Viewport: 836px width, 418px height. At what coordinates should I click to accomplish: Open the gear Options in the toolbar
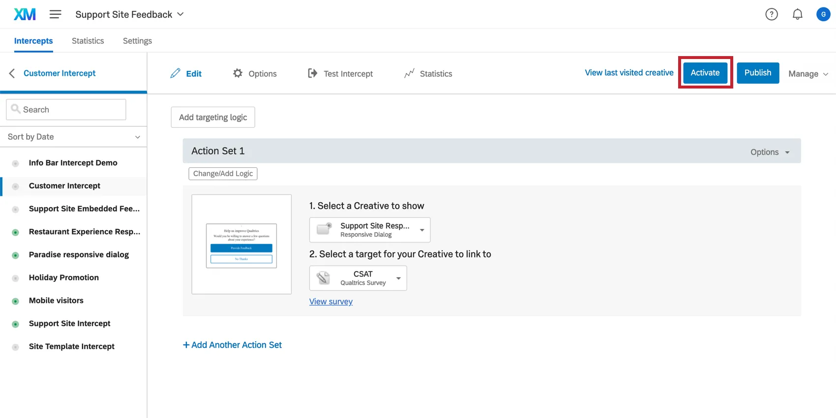(x=238, y=73)
